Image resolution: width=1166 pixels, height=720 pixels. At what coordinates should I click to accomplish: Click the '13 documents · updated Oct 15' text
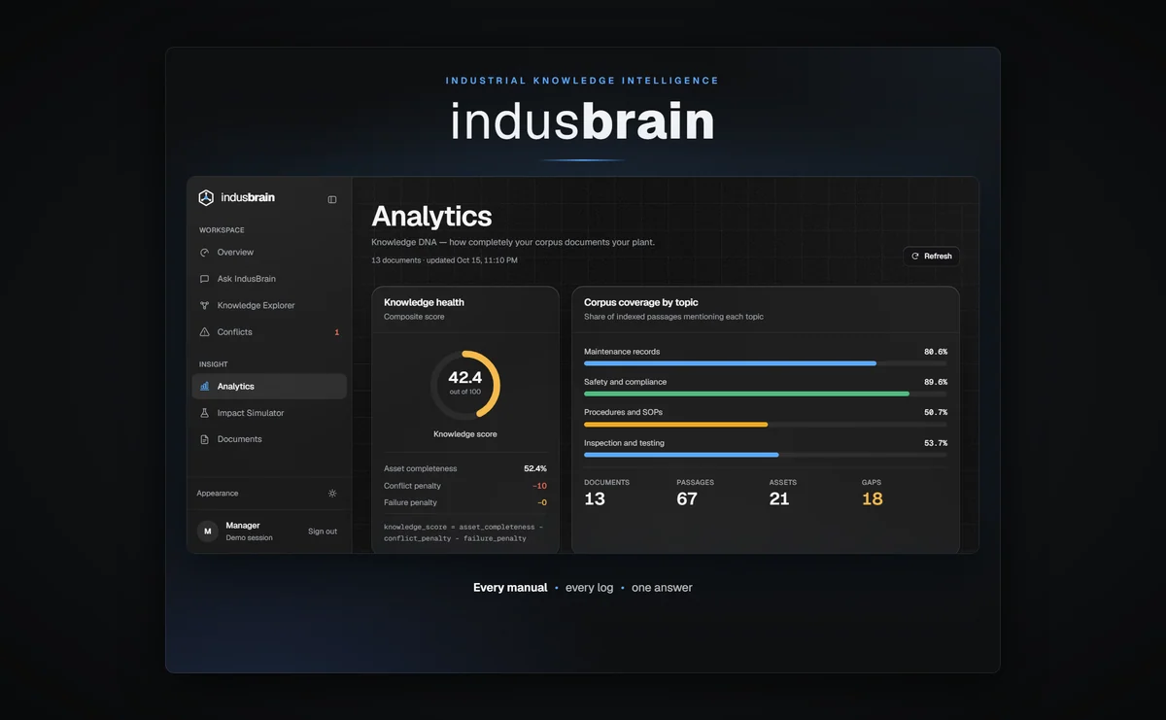coord(444,260)
